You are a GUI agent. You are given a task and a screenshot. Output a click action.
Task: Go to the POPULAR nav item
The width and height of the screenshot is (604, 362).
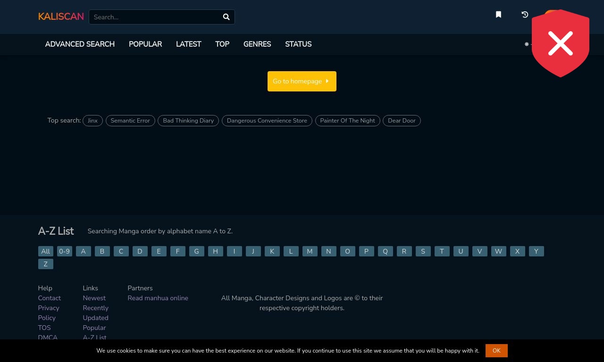coord(145,44)
